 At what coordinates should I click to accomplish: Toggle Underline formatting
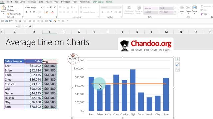pyautogui.click(x=34, y=12)
